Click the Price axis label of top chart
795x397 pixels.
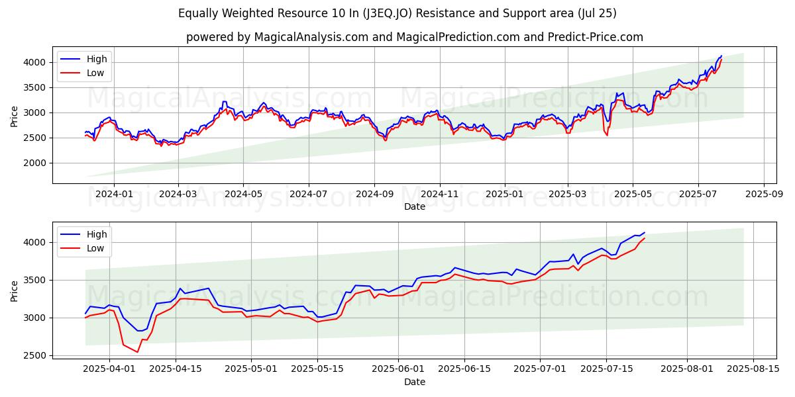coord(15,115)
